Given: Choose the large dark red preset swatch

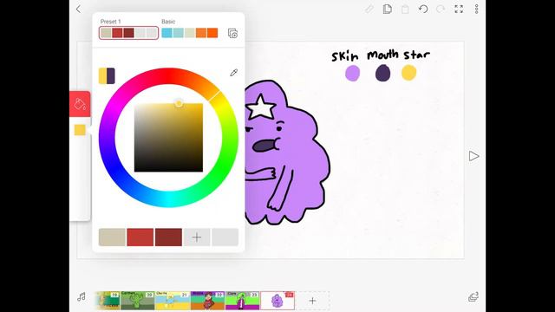Looking at the screenshot, I should click(168, 237).
